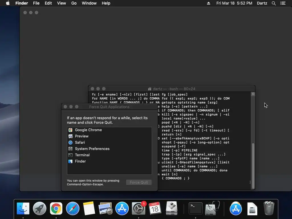Open the disk image document in Dock
The width and height of the screenshot is (292, 219).
[252, 208]
